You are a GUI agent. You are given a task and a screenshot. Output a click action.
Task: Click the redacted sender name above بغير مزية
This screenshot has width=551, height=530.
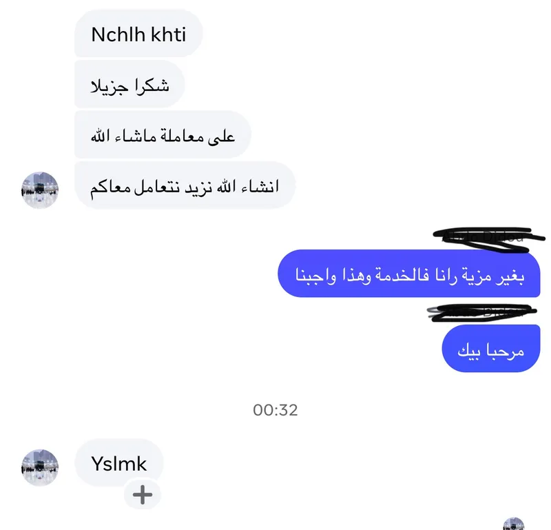pos(488,238)
